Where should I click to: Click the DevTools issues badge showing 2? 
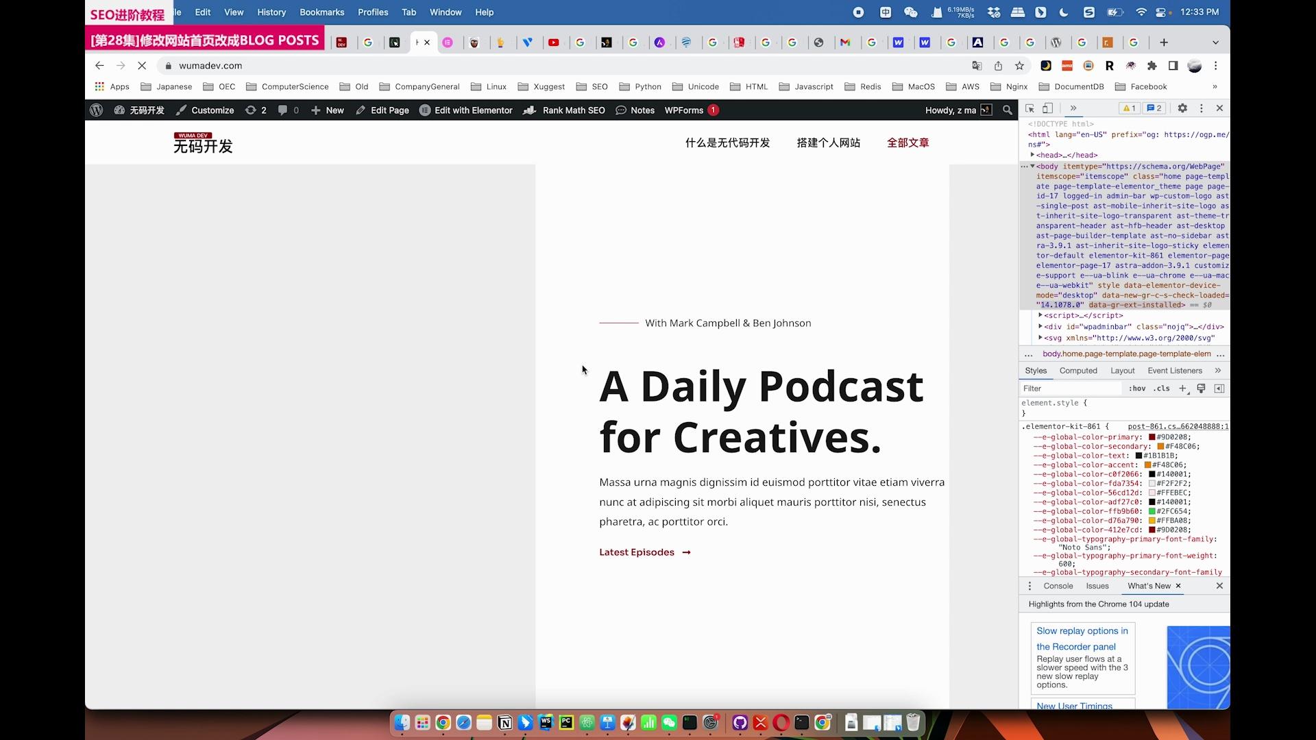[1154, 108]
